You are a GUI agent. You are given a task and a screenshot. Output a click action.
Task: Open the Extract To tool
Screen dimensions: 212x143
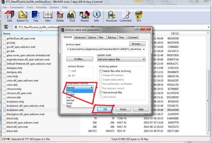(x=23, y=16)
